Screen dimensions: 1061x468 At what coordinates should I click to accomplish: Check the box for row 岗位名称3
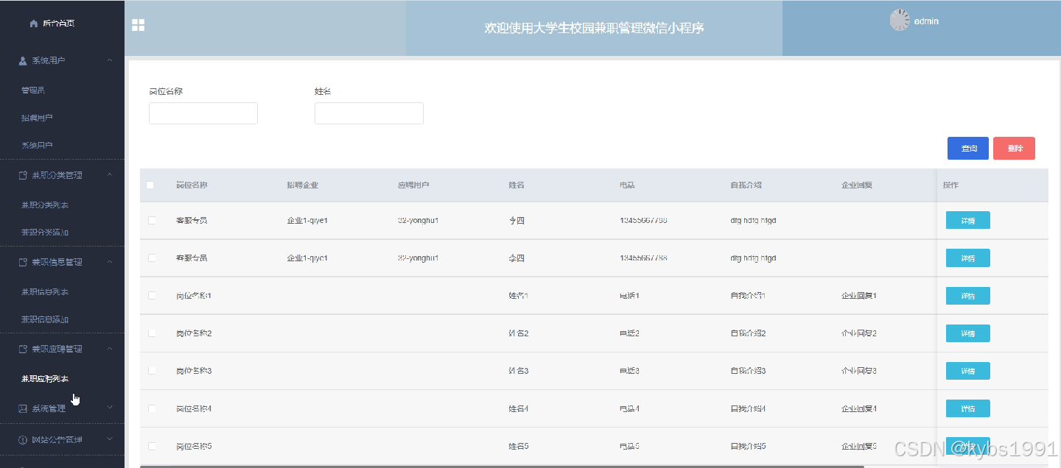tap(152, 371)
